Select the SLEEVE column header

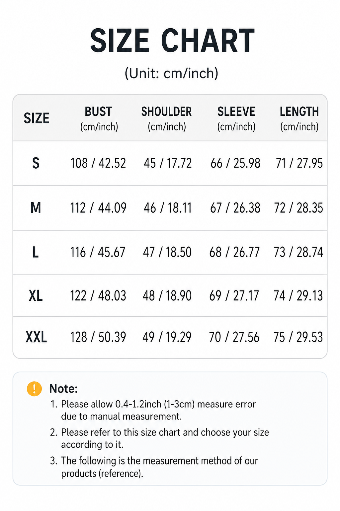(236, 119)
